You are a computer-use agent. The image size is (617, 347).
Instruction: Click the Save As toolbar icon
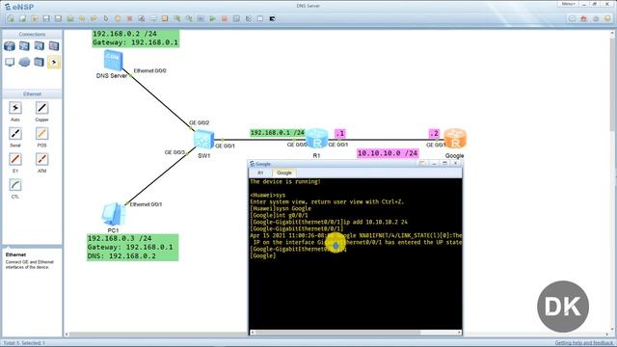[x=58, y=18]
